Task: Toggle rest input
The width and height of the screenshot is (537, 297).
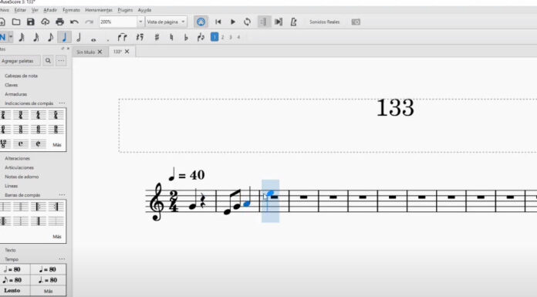Action: (x=140, y=37)
